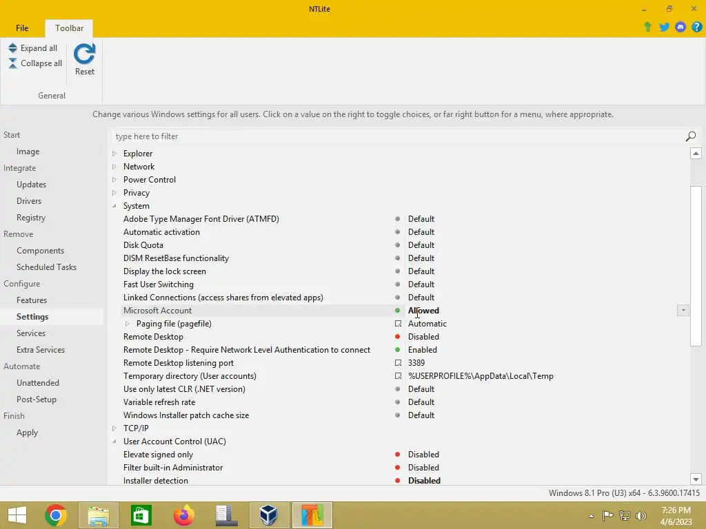This screenshot has height=529, width=706.
Task: Launch Chrome from the taskbar
Action: (56, 515)
